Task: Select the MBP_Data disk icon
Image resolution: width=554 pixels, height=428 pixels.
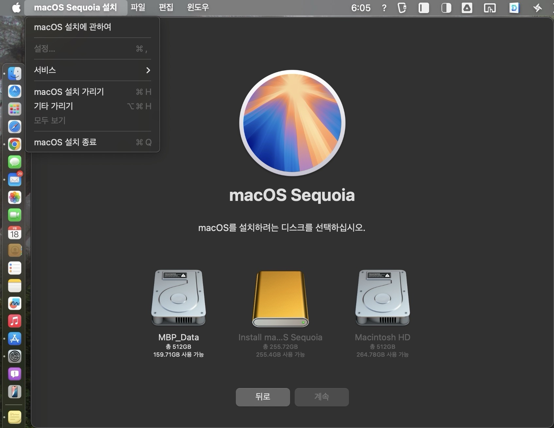Action: (x=179, y=297)
